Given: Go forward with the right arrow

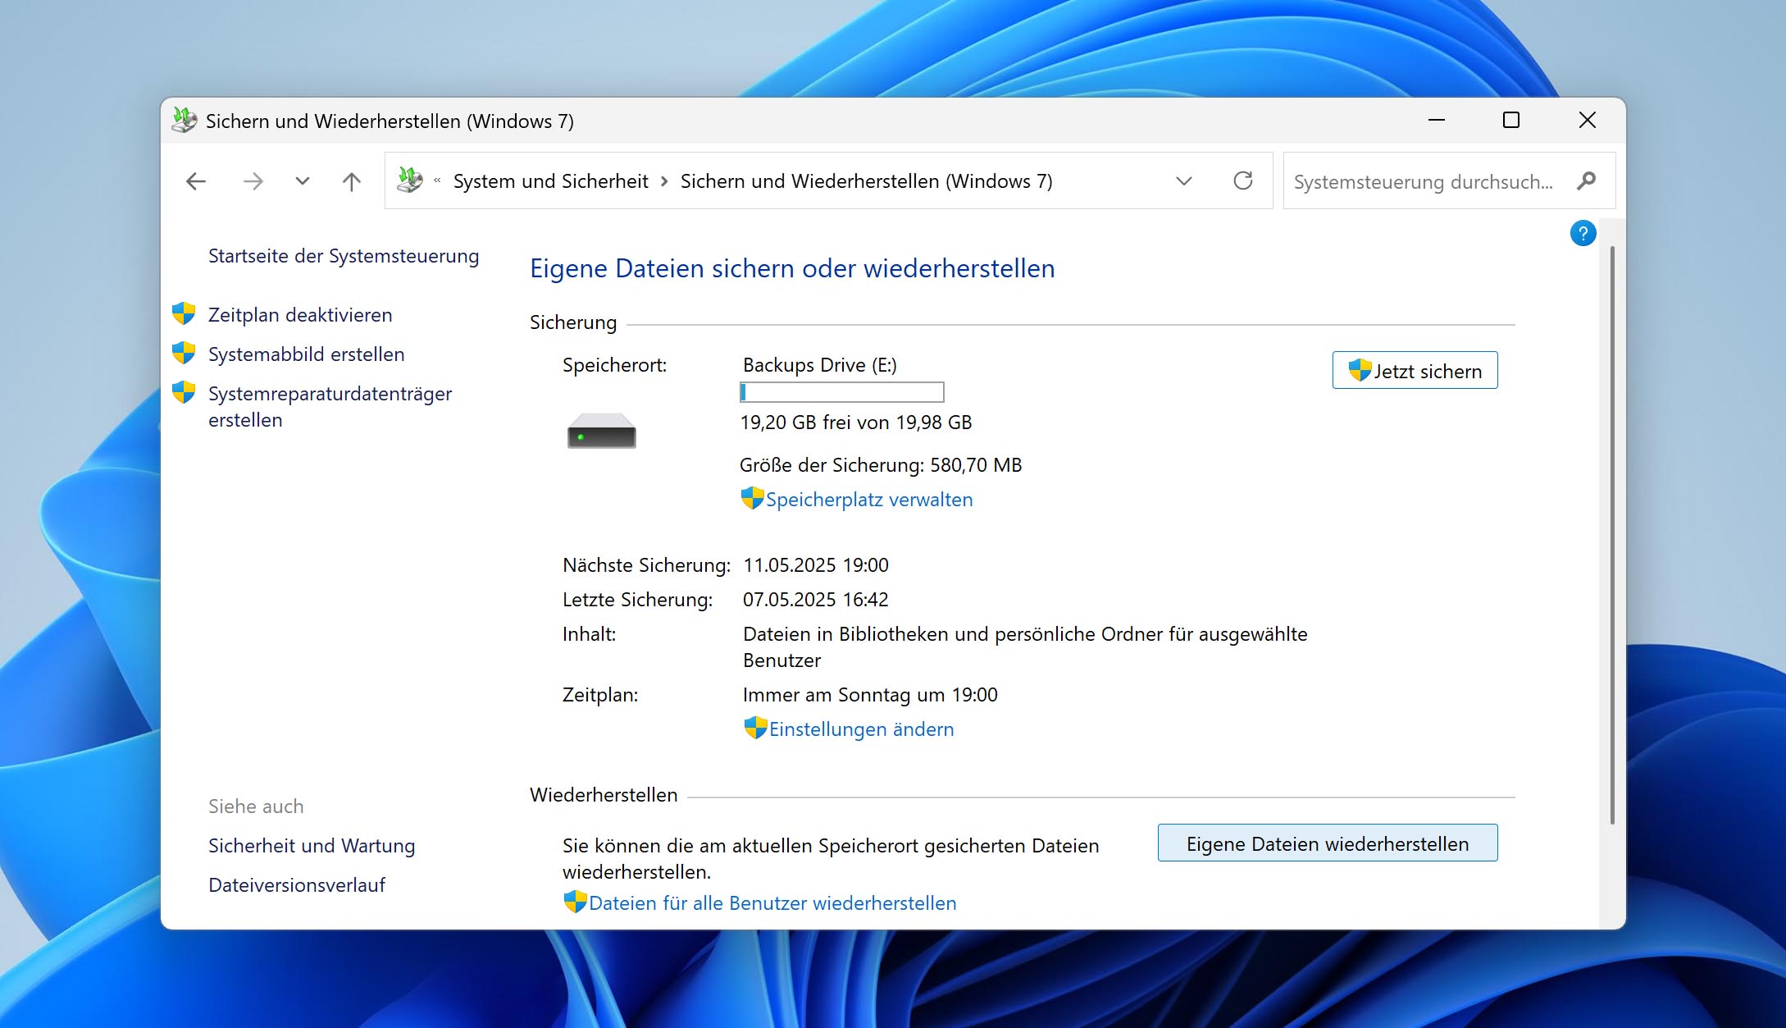Looking at the screenshot, I should [x=253, y=181].
